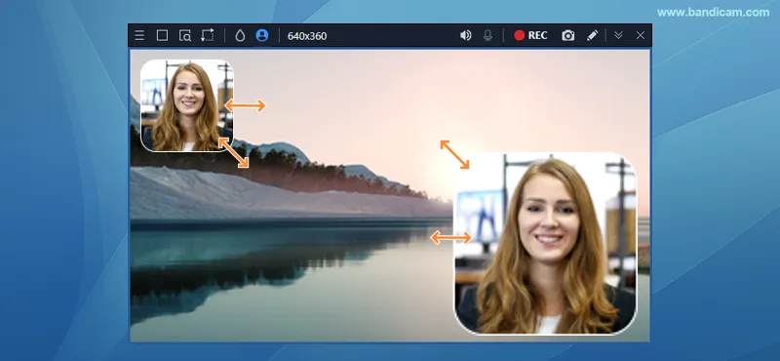
Task: Collapse the toolbar with the double chevron
Action: (618, 35)
